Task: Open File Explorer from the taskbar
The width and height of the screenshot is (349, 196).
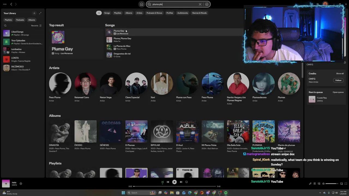Action: coord(172,193)
